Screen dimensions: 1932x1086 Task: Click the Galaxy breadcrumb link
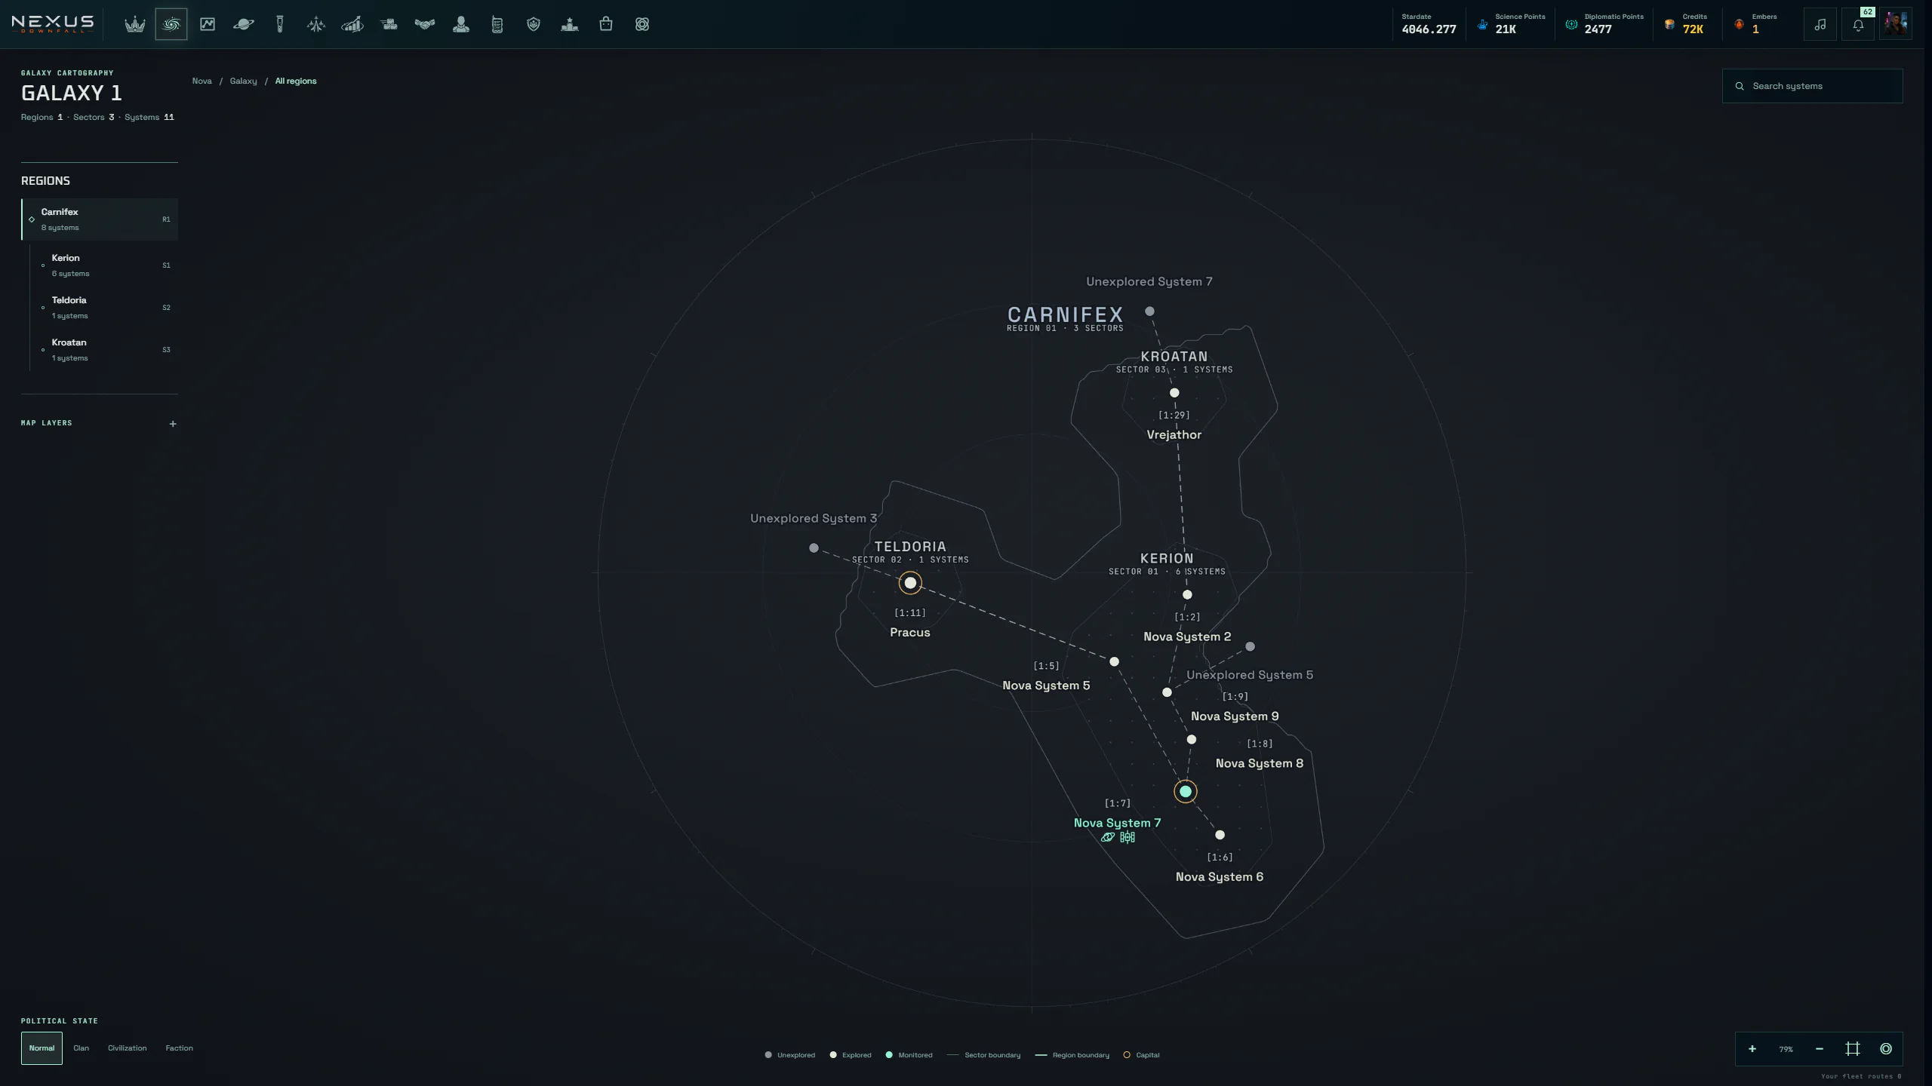coord(243,81)
